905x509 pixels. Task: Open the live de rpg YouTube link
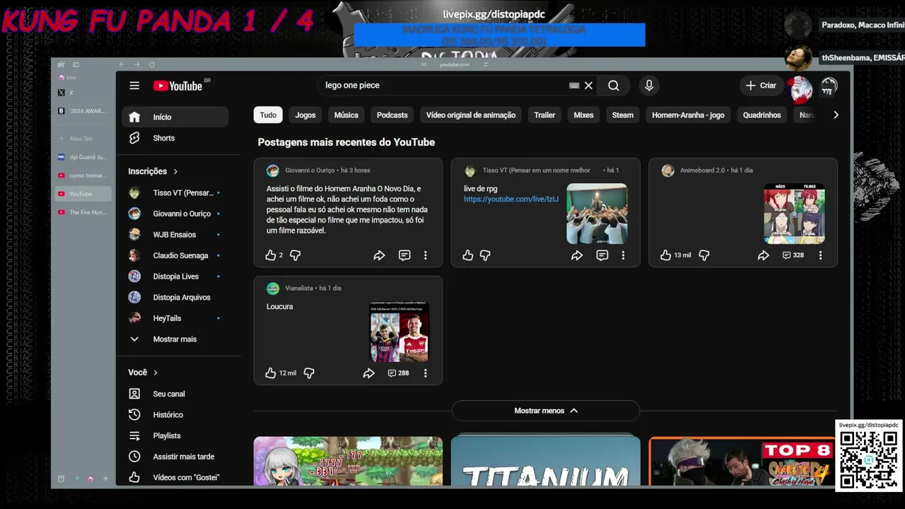pos(511,199)
